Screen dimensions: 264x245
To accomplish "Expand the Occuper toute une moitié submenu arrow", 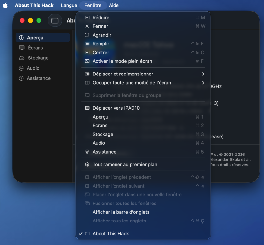I will pos(203,83).
